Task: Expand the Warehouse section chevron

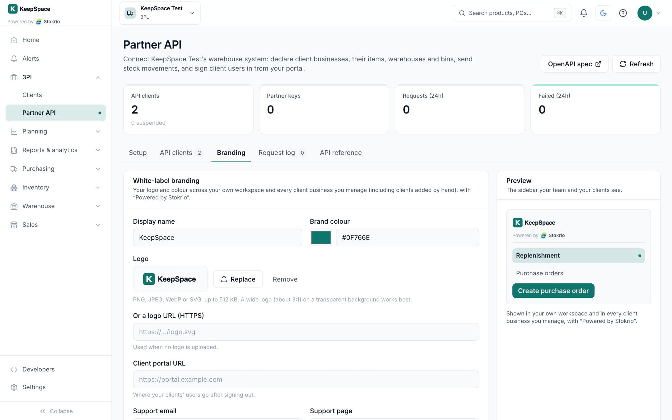Action: click(98, 206)
